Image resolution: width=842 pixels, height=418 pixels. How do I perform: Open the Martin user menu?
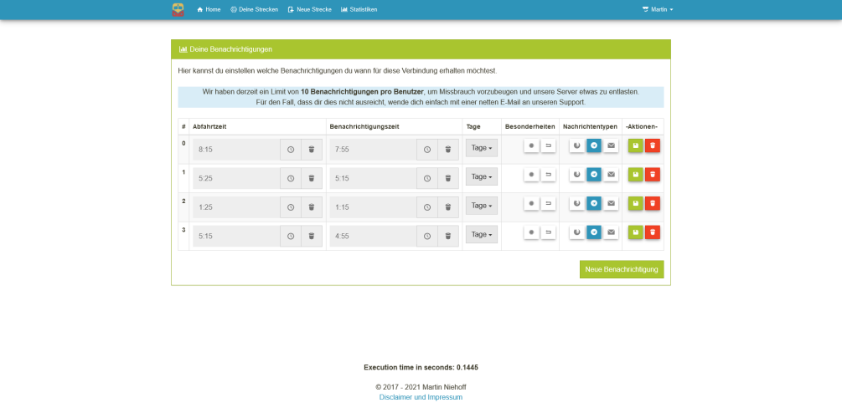tap(658, 9)
